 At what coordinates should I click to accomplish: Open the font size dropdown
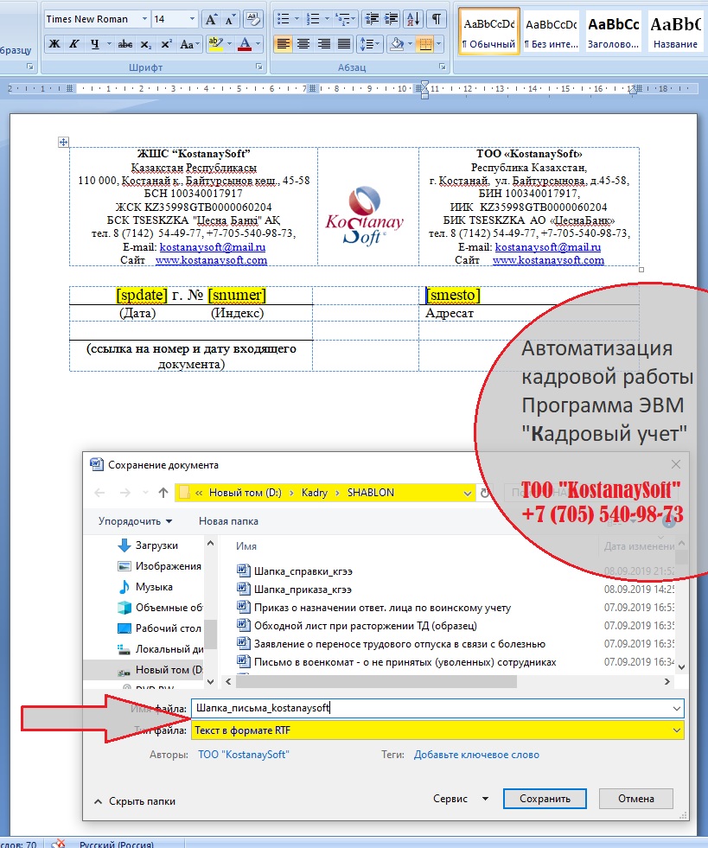coord(192,20)
